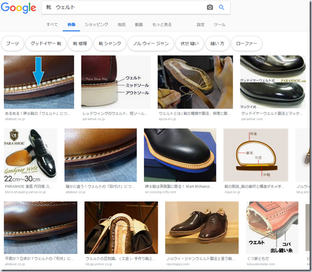The width and height of the screenshot is (312, 272).
Task: Filter by the ローファー chip
Action: 247,44
